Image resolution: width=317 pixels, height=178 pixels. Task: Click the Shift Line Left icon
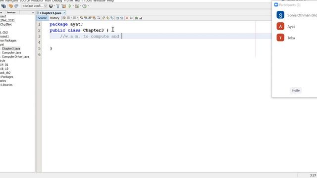coord(117,18)
